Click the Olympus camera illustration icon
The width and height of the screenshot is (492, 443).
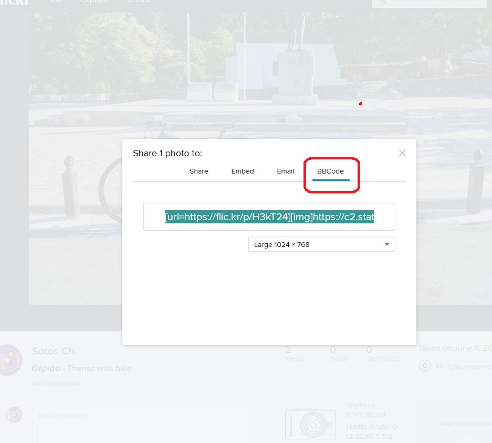pyautogui.click(x=310, y=423)
